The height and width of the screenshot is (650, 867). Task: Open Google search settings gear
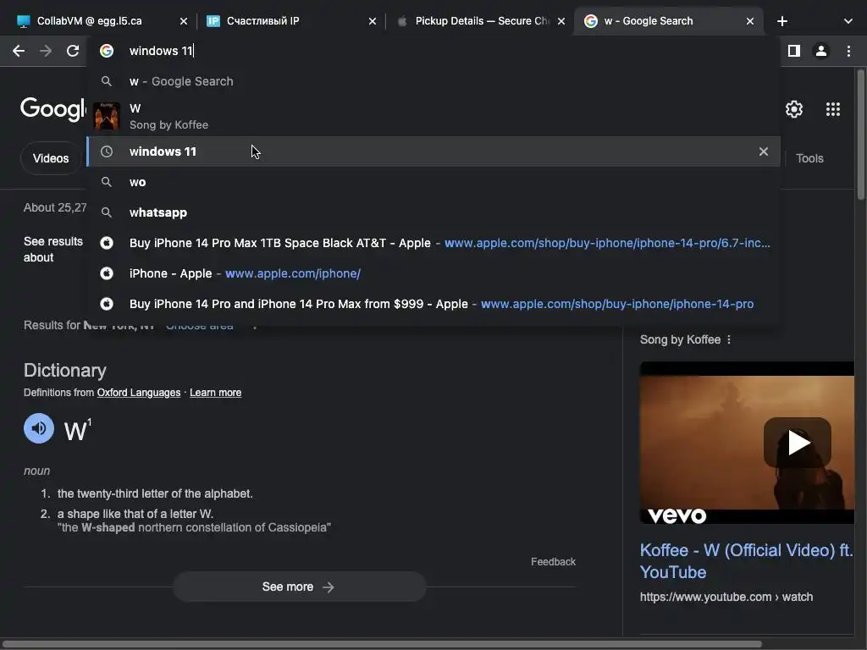click(x=794, y=109)
